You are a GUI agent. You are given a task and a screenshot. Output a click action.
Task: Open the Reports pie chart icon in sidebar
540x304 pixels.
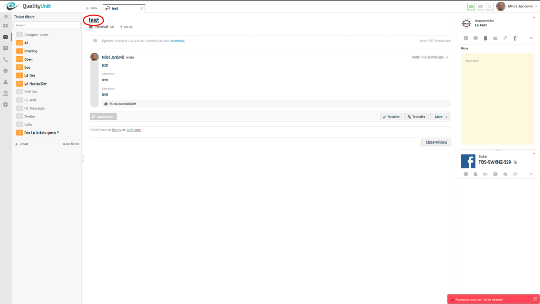tap(5, 71)
